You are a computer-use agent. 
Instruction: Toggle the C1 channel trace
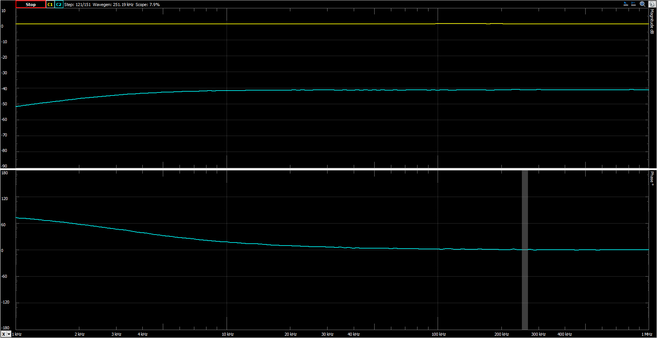(x=50, y=5)
